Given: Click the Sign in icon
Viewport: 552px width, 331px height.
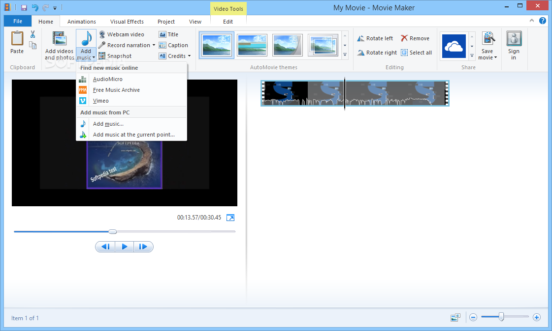Looking at the screenshot, I should pyautogui.click(x=514, y=38).
